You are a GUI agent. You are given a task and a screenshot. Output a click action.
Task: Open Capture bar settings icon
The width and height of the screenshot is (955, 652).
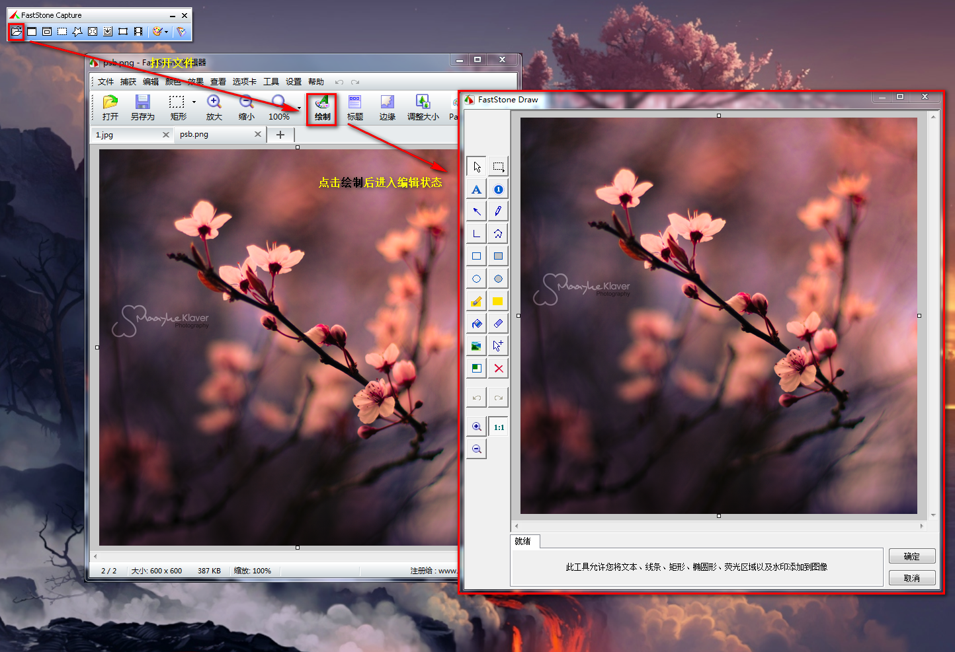(181, 31)
